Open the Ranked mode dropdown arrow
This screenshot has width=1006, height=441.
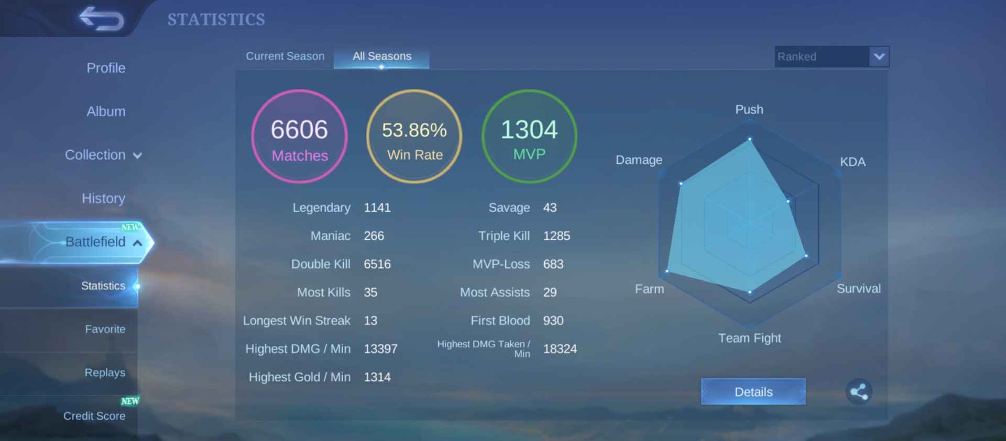point(879,56)
